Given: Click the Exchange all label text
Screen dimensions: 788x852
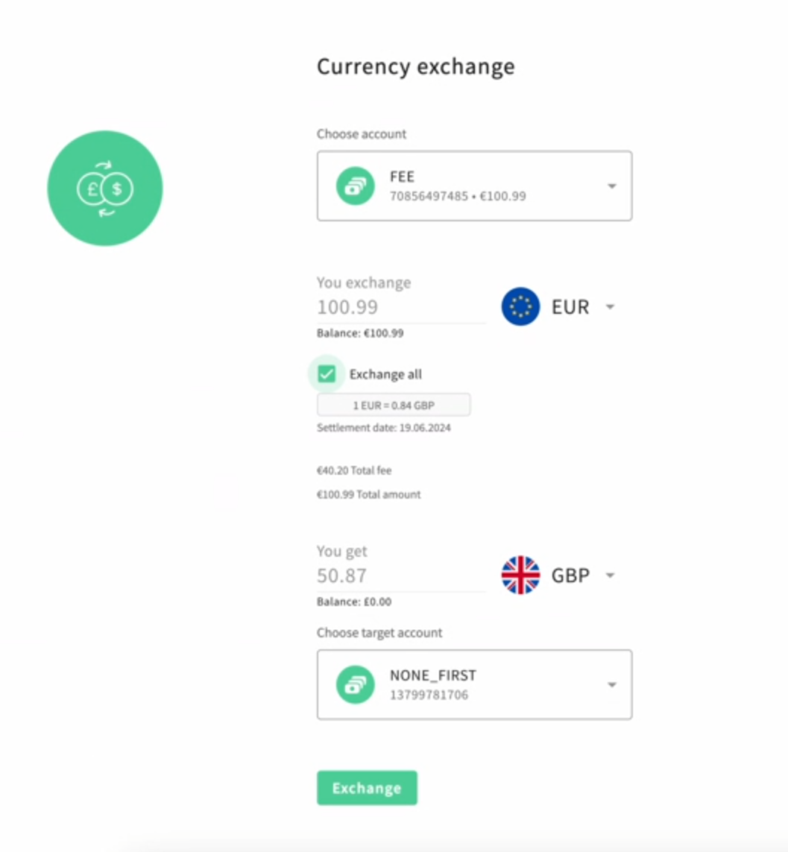Looking at the screenshot, I should (x=385, y=373).
